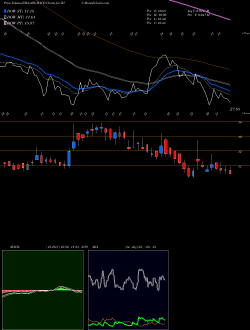This screenshot has width=250, height=330.
Task: Click the blue DOW ST legend swatch
Action: click(5, 11)
